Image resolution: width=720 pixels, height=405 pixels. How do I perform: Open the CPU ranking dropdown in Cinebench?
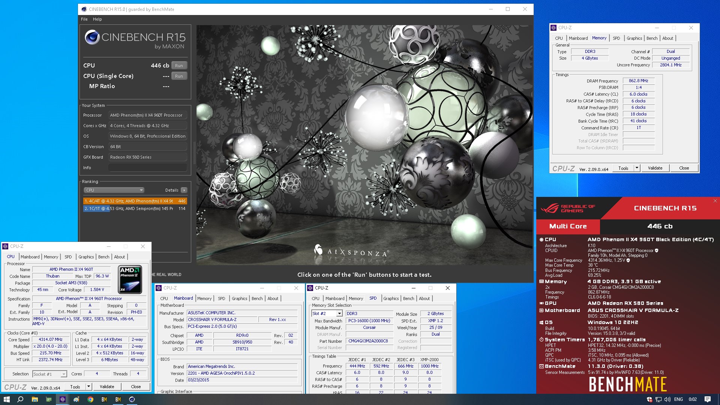pos(114,190)
